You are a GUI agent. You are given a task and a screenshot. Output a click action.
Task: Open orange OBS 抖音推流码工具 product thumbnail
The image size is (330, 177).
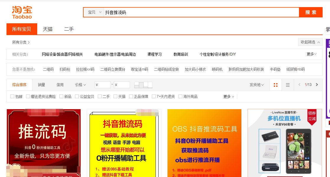click(x=204, y=143)
